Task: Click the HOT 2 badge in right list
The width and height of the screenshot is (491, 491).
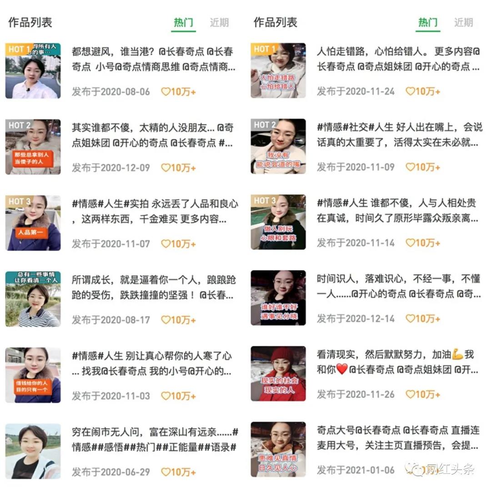Action: 265,125
